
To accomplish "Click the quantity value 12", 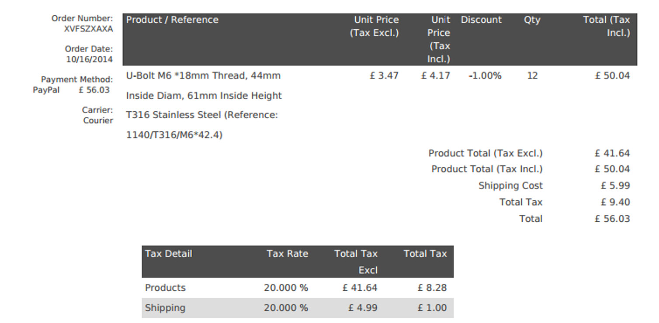I will pyautogui.click(x=532, y=76).
